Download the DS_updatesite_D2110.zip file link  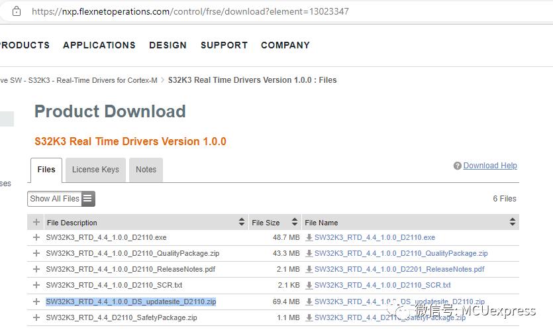tap(399, 302)
